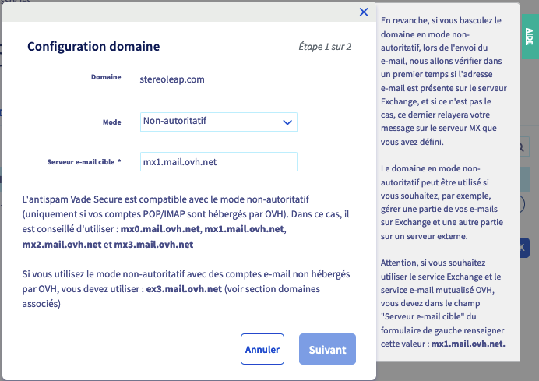Open the AIDE help tab
Image resolution: width=539 pixels, height=381 pixels.
(529, 36)
